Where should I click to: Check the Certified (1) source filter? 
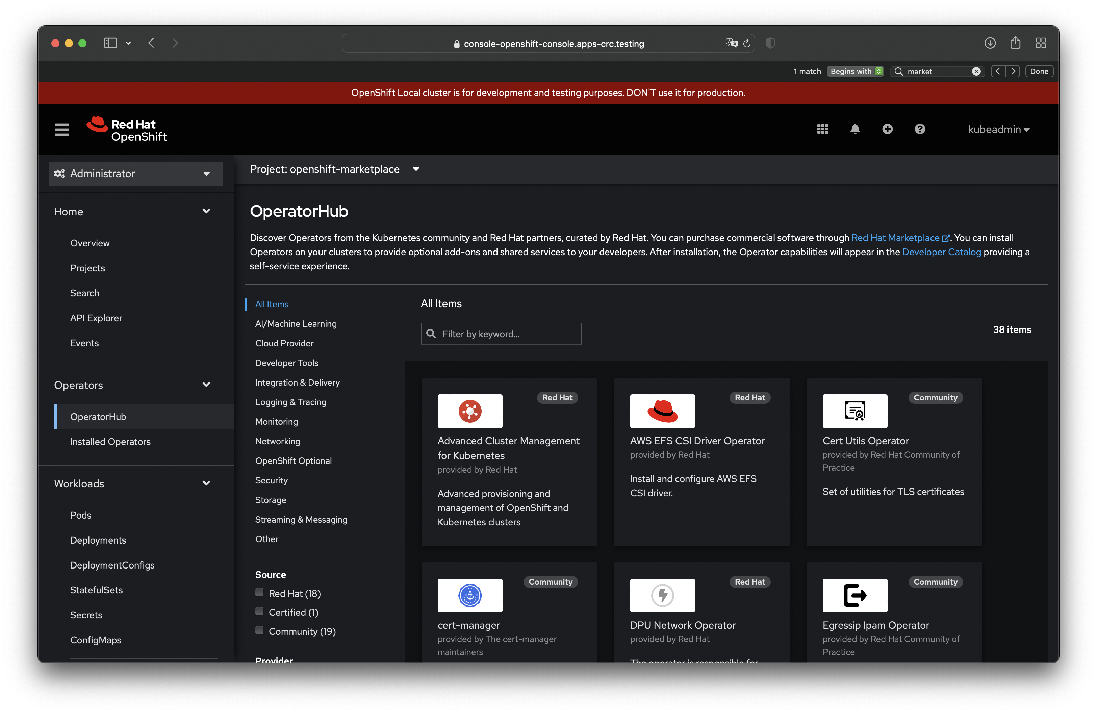(x=259, y=611)
